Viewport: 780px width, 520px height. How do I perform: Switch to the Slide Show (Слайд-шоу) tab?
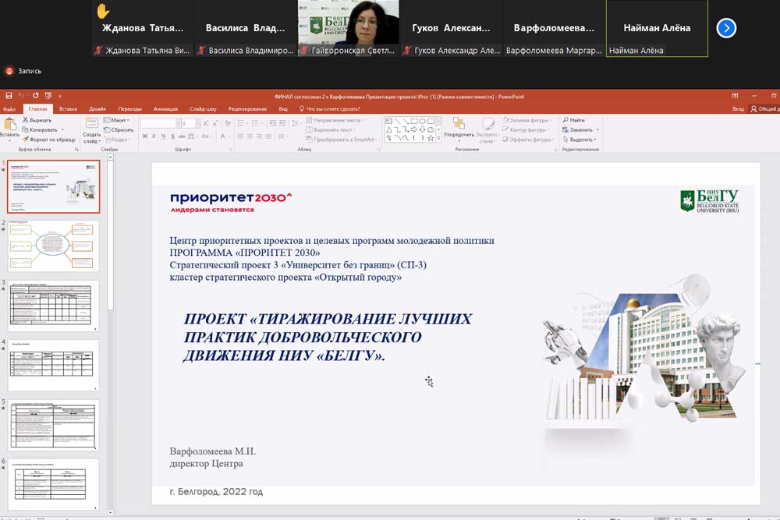pyautogui.click(x=203, y=108)
